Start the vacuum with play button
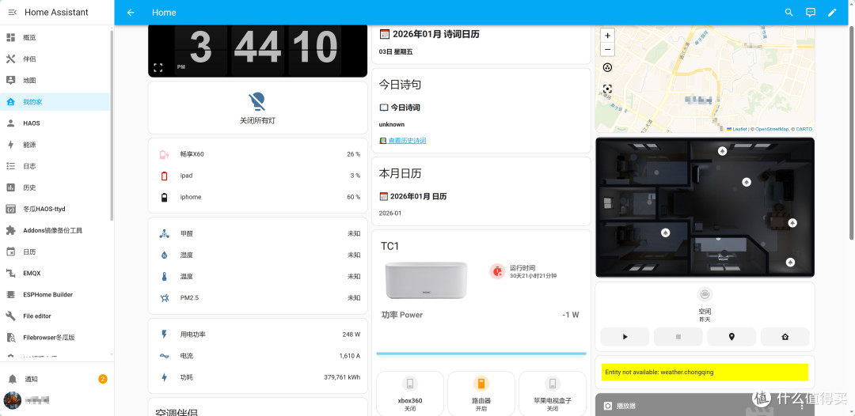855x416 pixels. pyautogui.click(x=625, y=336)
